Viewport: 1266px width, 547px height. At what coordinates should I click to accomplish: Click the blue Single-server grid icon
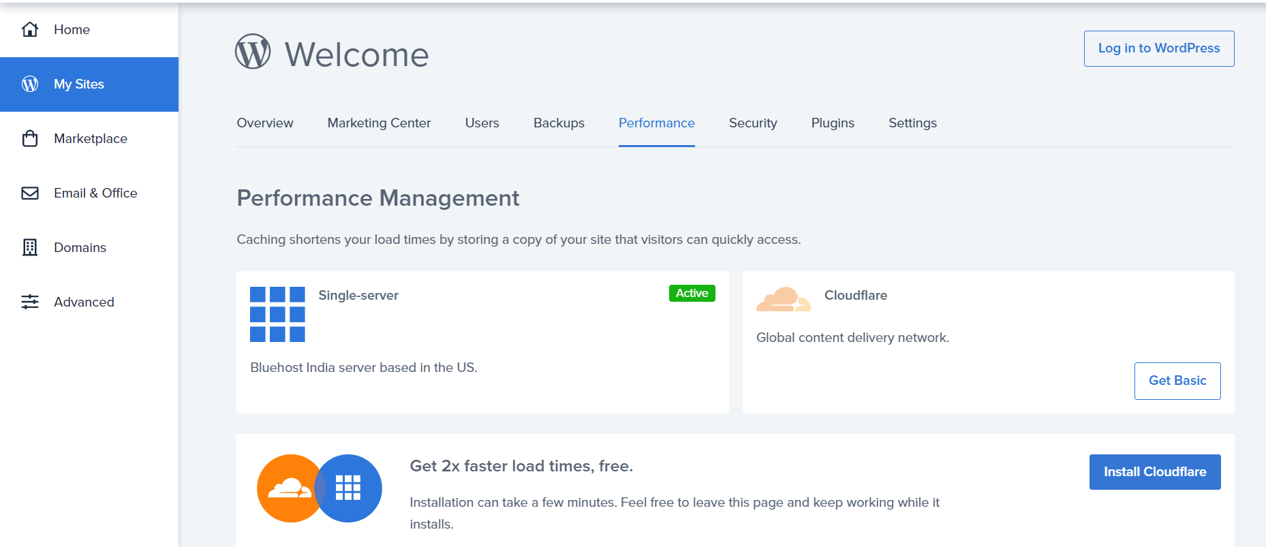pos(277,314)
